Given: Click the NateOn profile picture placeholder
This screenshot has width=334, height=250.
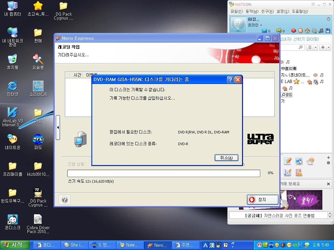Looking at the screenshot, I should [238, 24].
